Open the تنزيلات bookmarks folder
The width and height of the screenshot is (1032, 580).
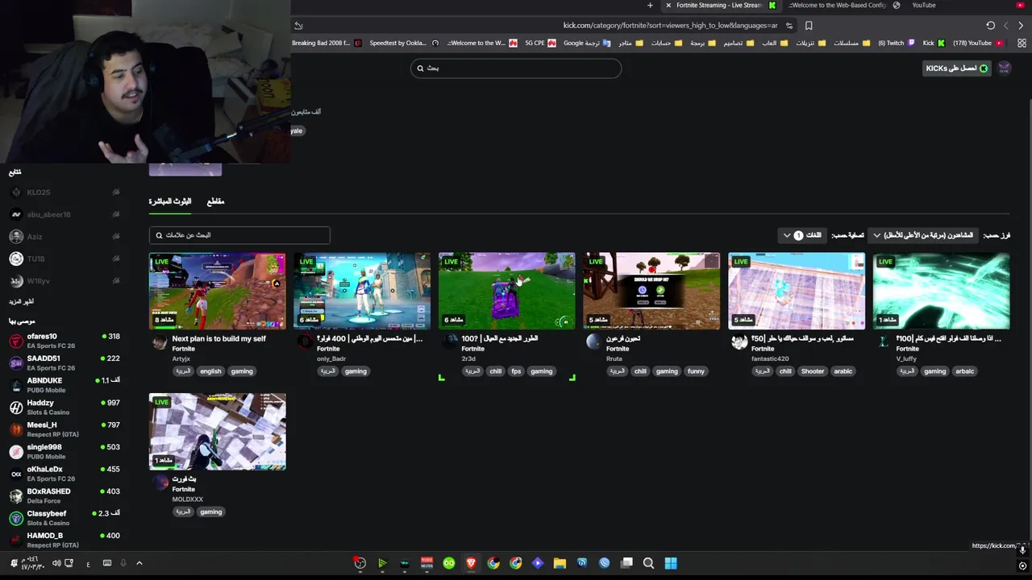811,43
